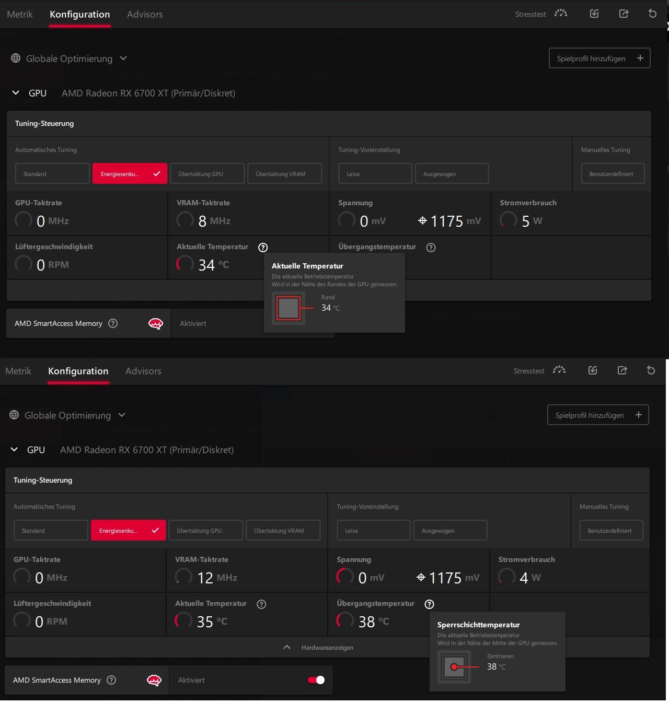Screen dimensions: 669x703
Task: Collapse Hardwareanzeigen with the up chevron
Action: [x=286, y=647]
